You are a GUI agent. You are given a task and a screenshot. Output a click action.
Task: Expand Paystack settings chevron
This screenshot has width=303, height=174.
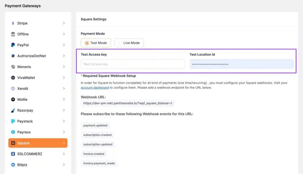point(64,121)
